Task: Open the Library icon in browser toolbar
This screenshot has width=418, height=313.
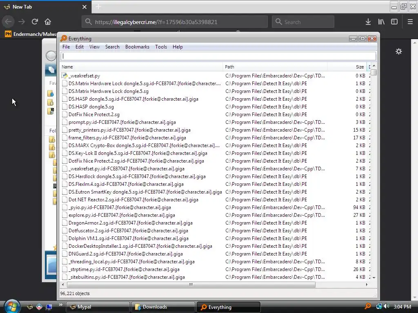Action: (381, 22)
